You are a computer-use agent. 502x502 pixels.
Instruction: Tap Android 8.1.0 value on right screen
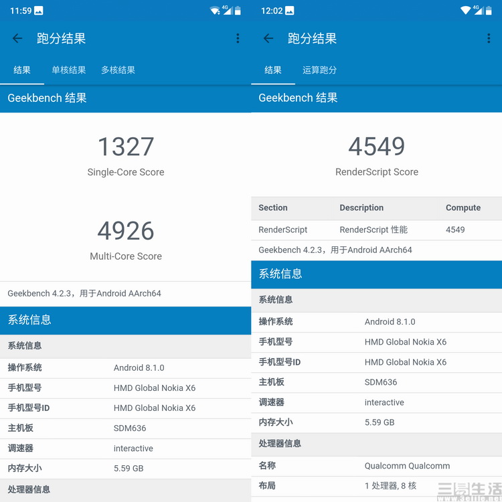tap(390, 322)
